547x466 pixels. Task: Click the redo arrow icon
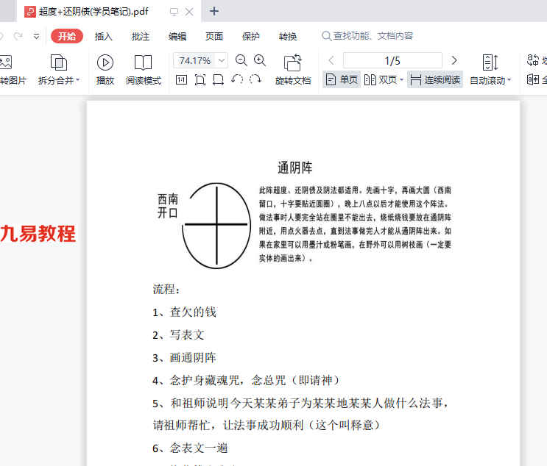18,36
